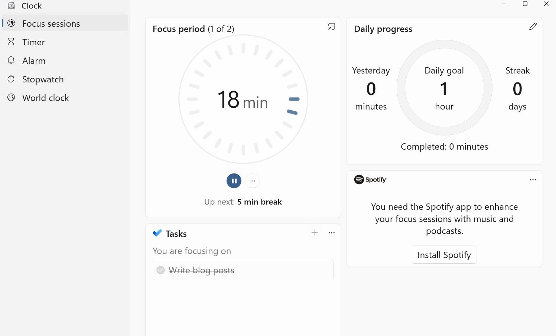The width and height of the screenshot is (556, 336).
Task: Click the Daily goal progress ring
Action: 444,88
